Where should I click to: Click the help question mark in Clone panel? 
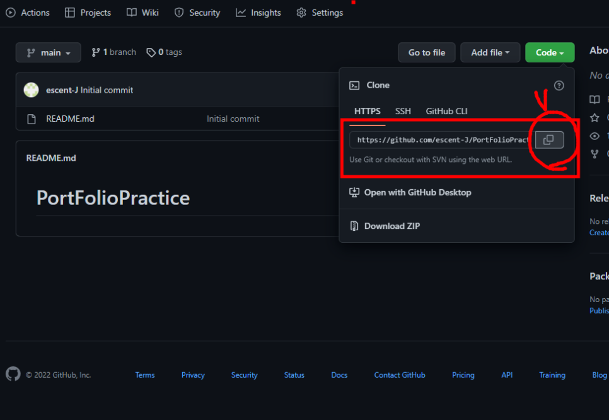pos(559,86)
